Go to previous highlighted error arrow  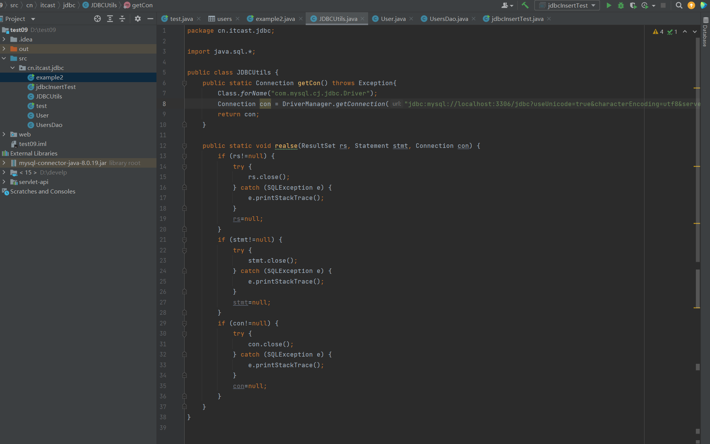point(685,32)
